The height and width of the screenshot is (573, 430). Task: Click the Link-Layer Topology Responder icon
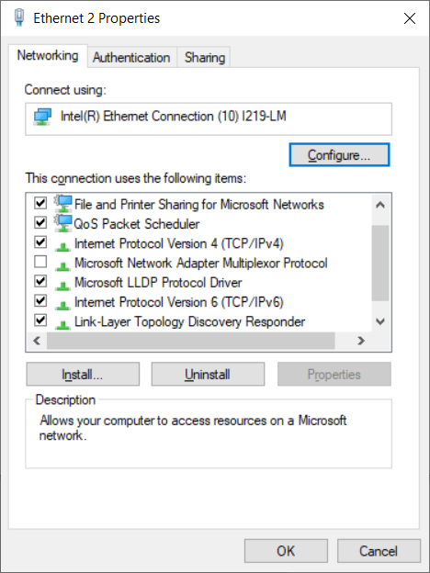pos(62,324)
